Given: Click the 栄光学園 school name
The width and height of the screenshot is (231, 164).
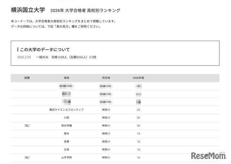Looking at the screenshot, I should pyautogui.click(x=66, y=125).
